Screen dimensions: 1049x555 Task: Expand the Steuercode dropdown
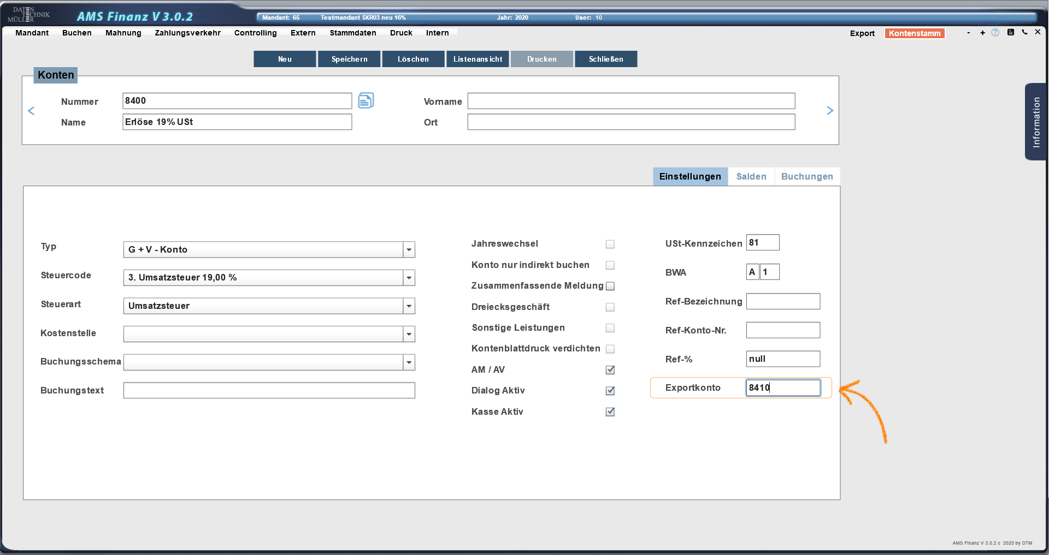(409, 278)
